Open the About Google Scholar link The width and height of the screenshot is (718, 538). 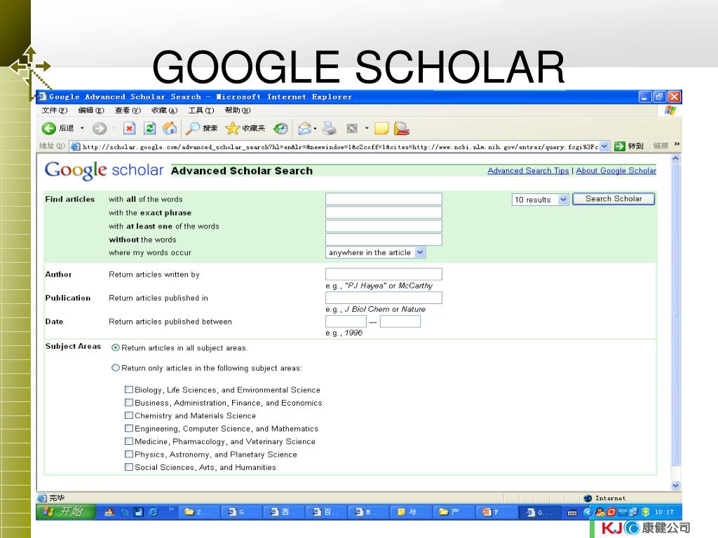tap(616, 171)
